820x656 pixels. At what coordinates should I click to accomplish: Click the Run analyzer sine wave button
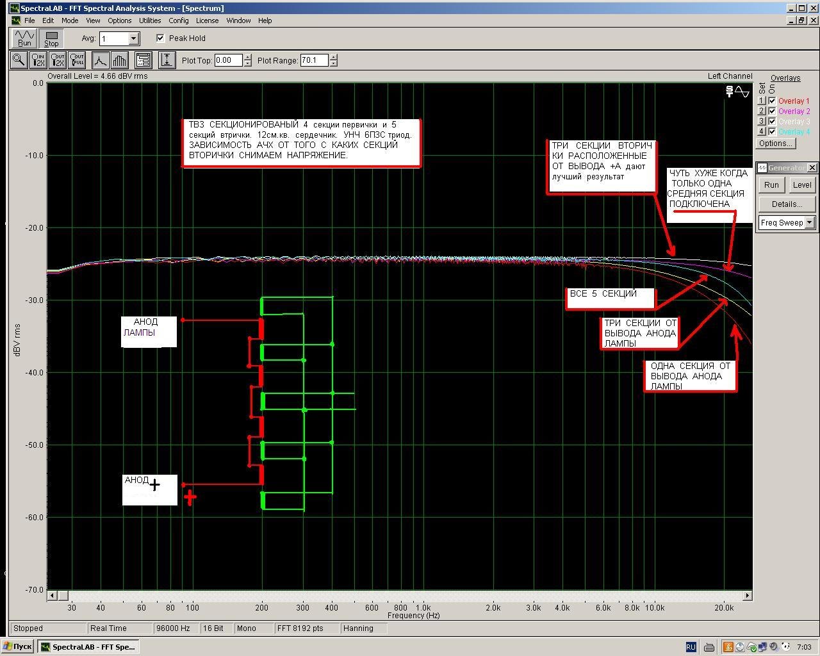(x=24, y=38)
